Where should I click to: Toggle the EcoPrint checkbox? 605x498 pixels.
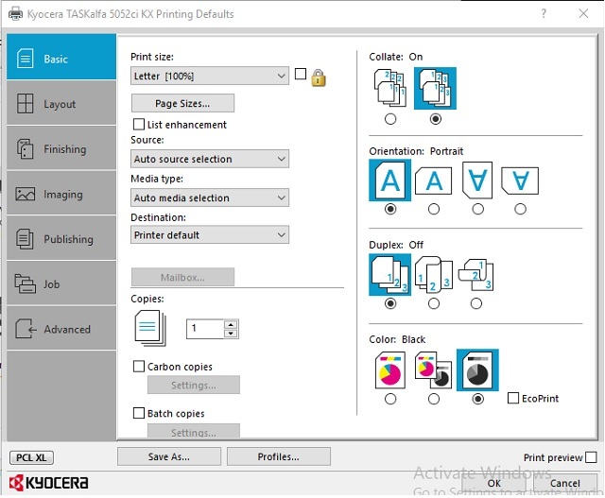[513, 399]
